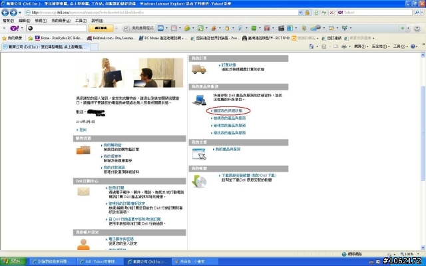Click the Windows Start button
Viewport: 426px width, 266px height.
[13, 261]
